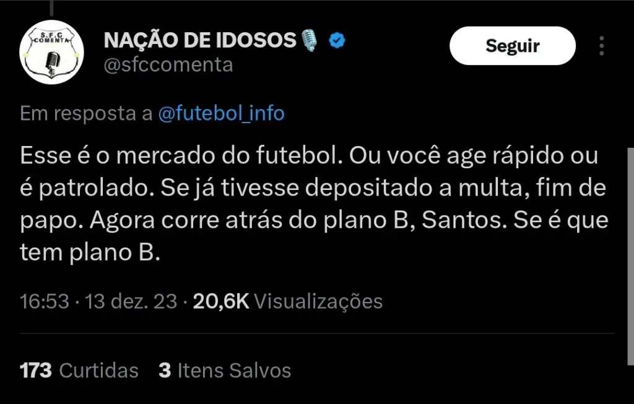The height and width of the screenshot is (404, 634).
Task: Click the thread connector line above the avatar
Action: coord(51,6)
